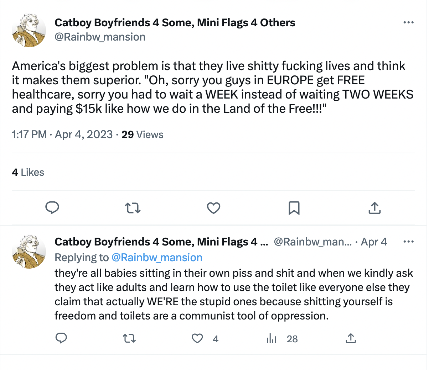
Task: Like the reply tweet with 4 likes
Action: (x=197, y=338)
